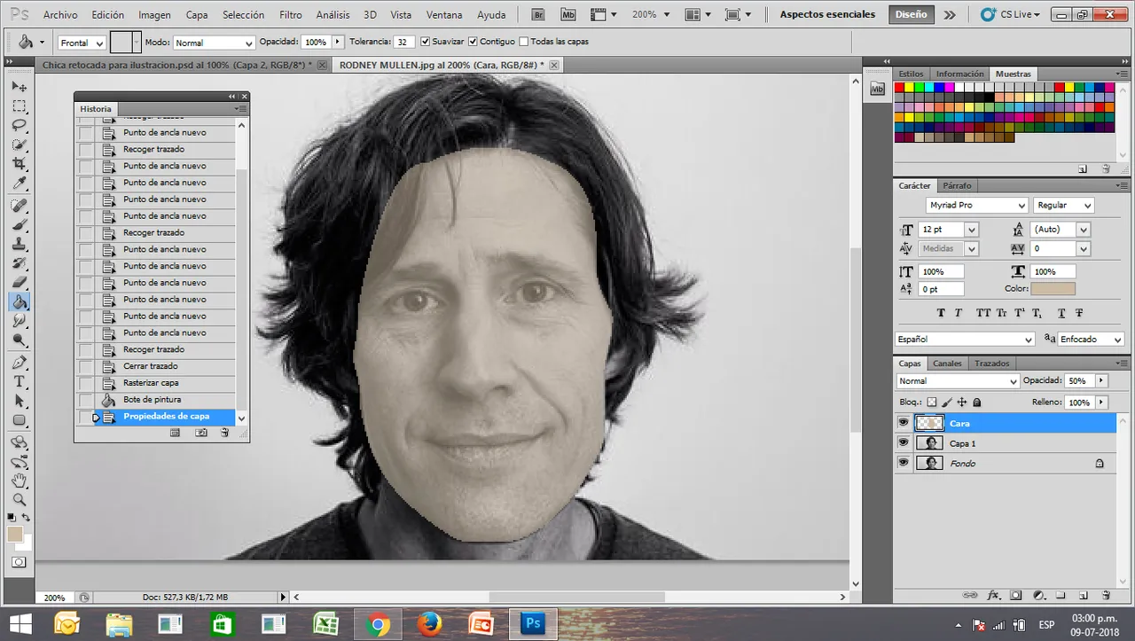
Task: Select the Quick Selection tool
Action: coord(20,145)
